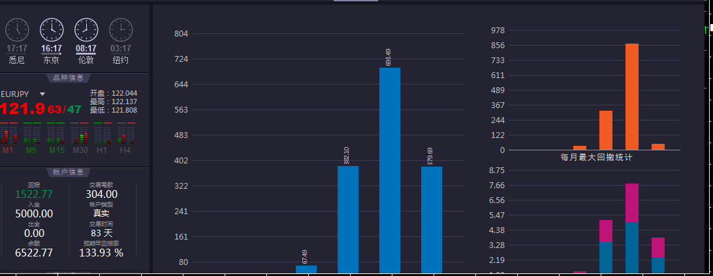Select the M5 timeframe strength meter
The height and width of the screenshot is (276, 713).
point(32,139)
